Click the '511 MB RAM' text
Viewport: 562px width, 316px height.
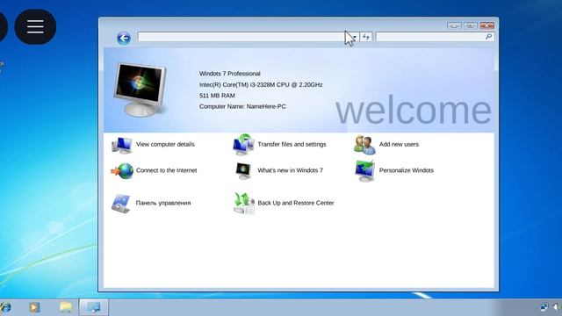(217, 96)
